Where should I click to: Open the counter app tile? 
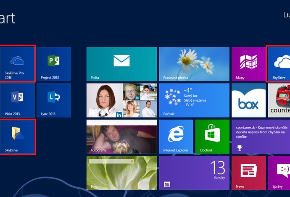point(279,100)
